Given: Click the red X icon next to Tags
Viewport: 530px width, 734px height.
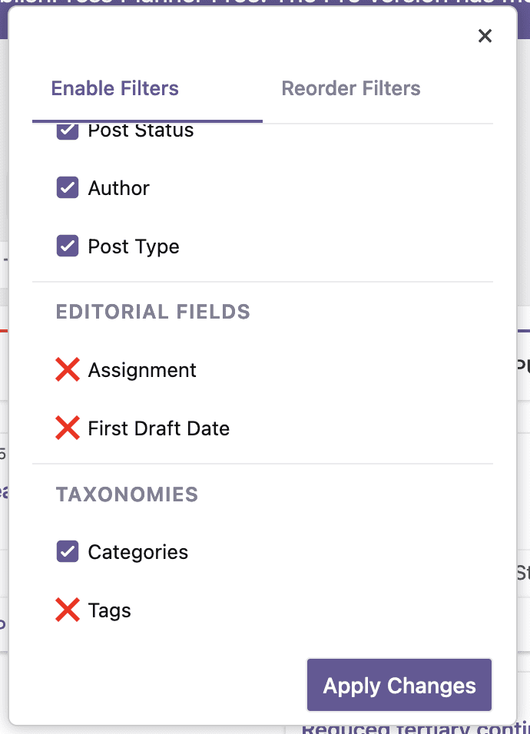Looking at the screenshot, I should click(x=68, y=610).
